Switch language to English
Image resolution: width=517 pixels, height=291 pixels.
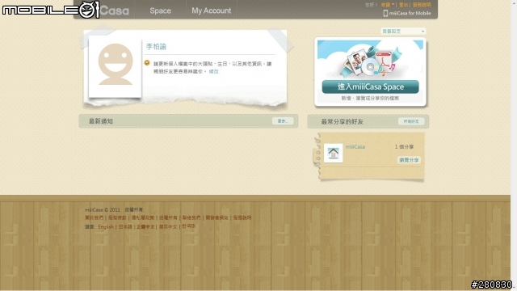tap(106, 226)
